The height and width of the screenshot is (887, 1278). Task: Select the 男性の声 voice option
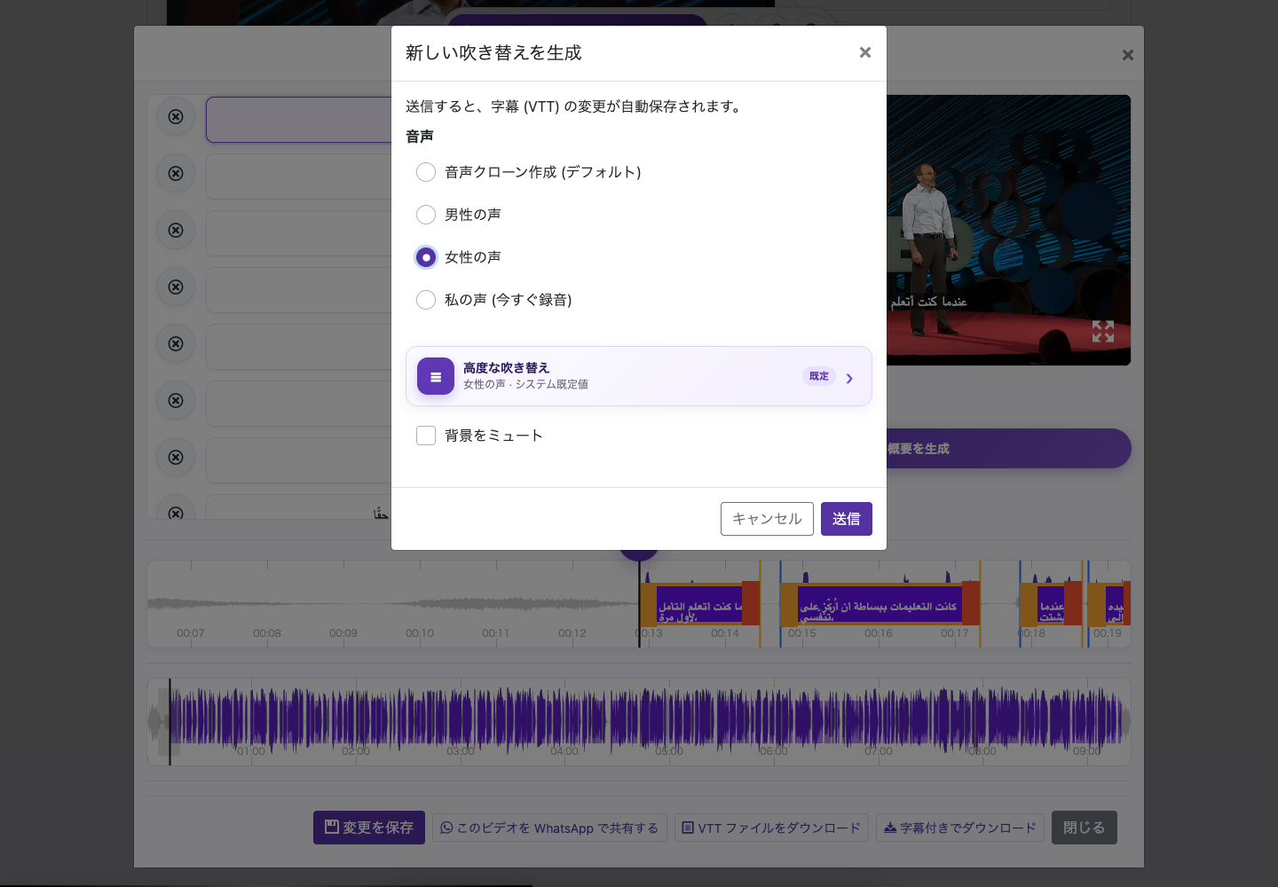426,215
